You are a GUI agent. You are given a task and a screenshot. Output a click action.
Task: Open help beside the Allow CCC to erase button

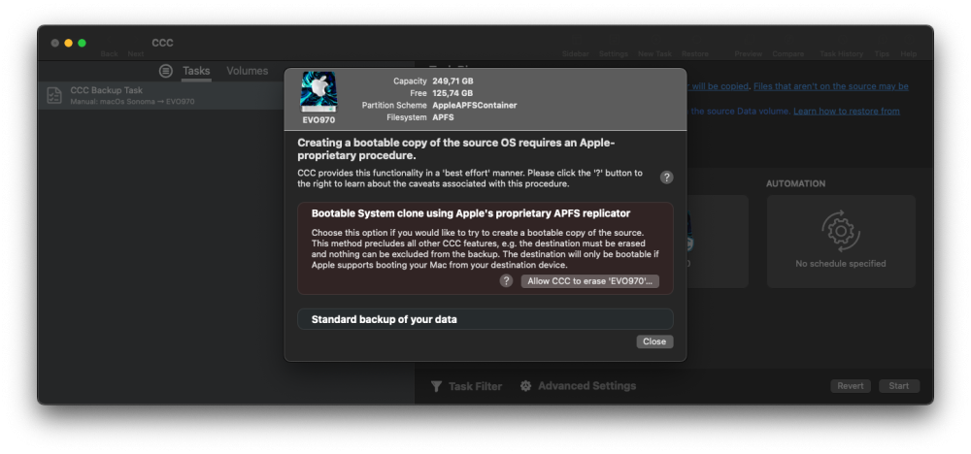[x=506, y=280]
